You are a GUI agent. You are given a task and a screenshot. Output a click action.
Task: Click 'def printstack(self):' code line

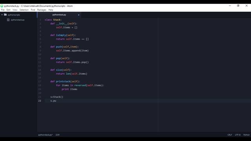pyautogui.click(x=65, y=81)
